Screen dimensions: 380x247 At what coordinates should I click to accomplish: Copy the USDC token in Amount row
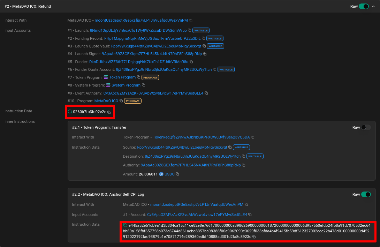click(177, 174)
